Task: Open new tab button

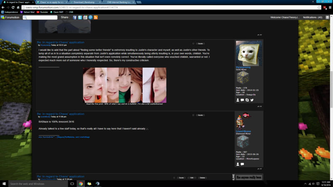Action: tap(139, 2)
